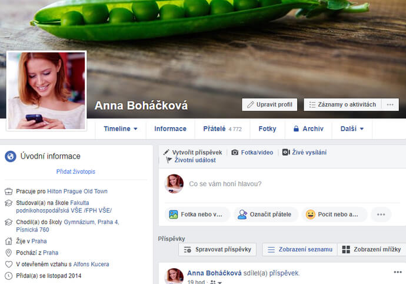Image resolution: width=406 pixels, height=284 pixels.
Task: Open Hilton Prague Old Town link
Action: (x=77, y=191)
